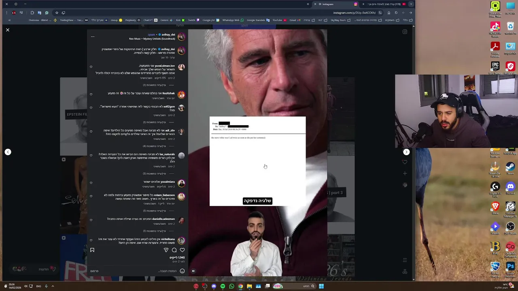Like the sofi2gon comment
This screenshot has height=291, width=518.
[91, 108]
